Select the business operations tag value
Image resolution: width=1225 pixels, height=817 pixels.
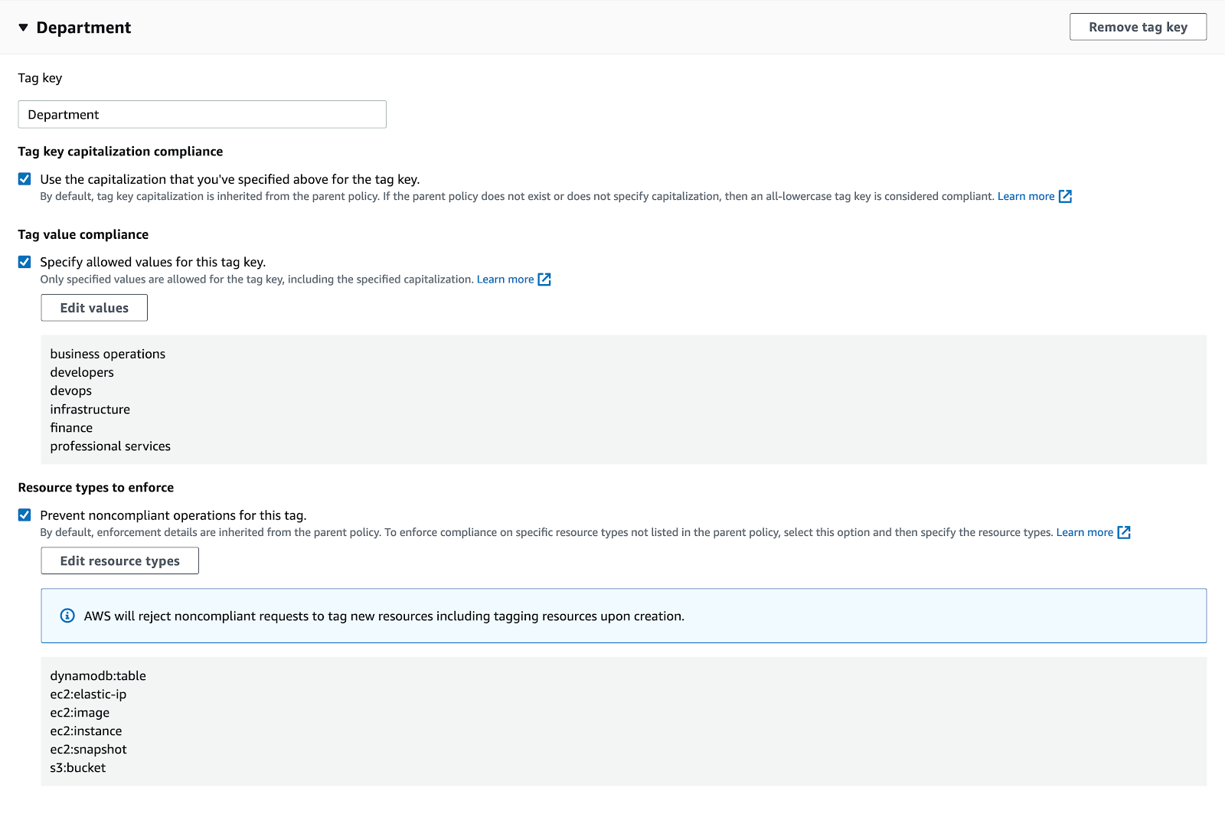tap(108, 354)
